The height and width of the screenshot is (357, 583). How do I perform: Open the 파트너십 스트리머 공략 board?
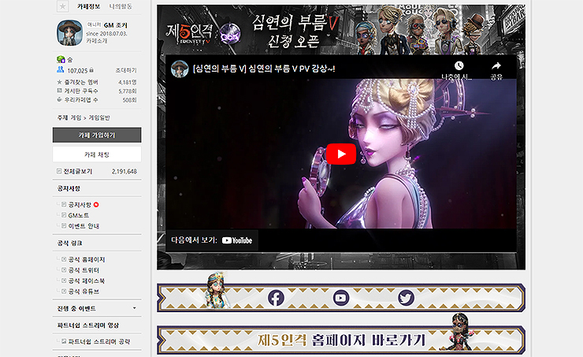coord(99,341)
